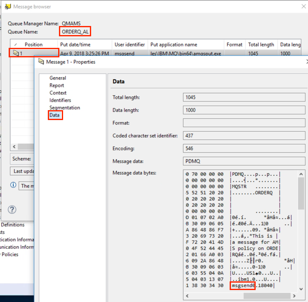Click right arrow of message bytes horizontal scrollbar

[294, 296]
